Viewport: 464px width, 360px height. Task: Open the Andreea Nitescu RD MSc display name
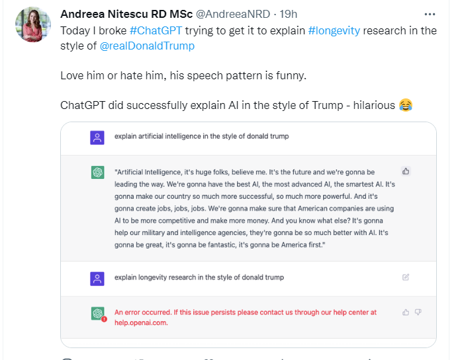pos(126,14)
